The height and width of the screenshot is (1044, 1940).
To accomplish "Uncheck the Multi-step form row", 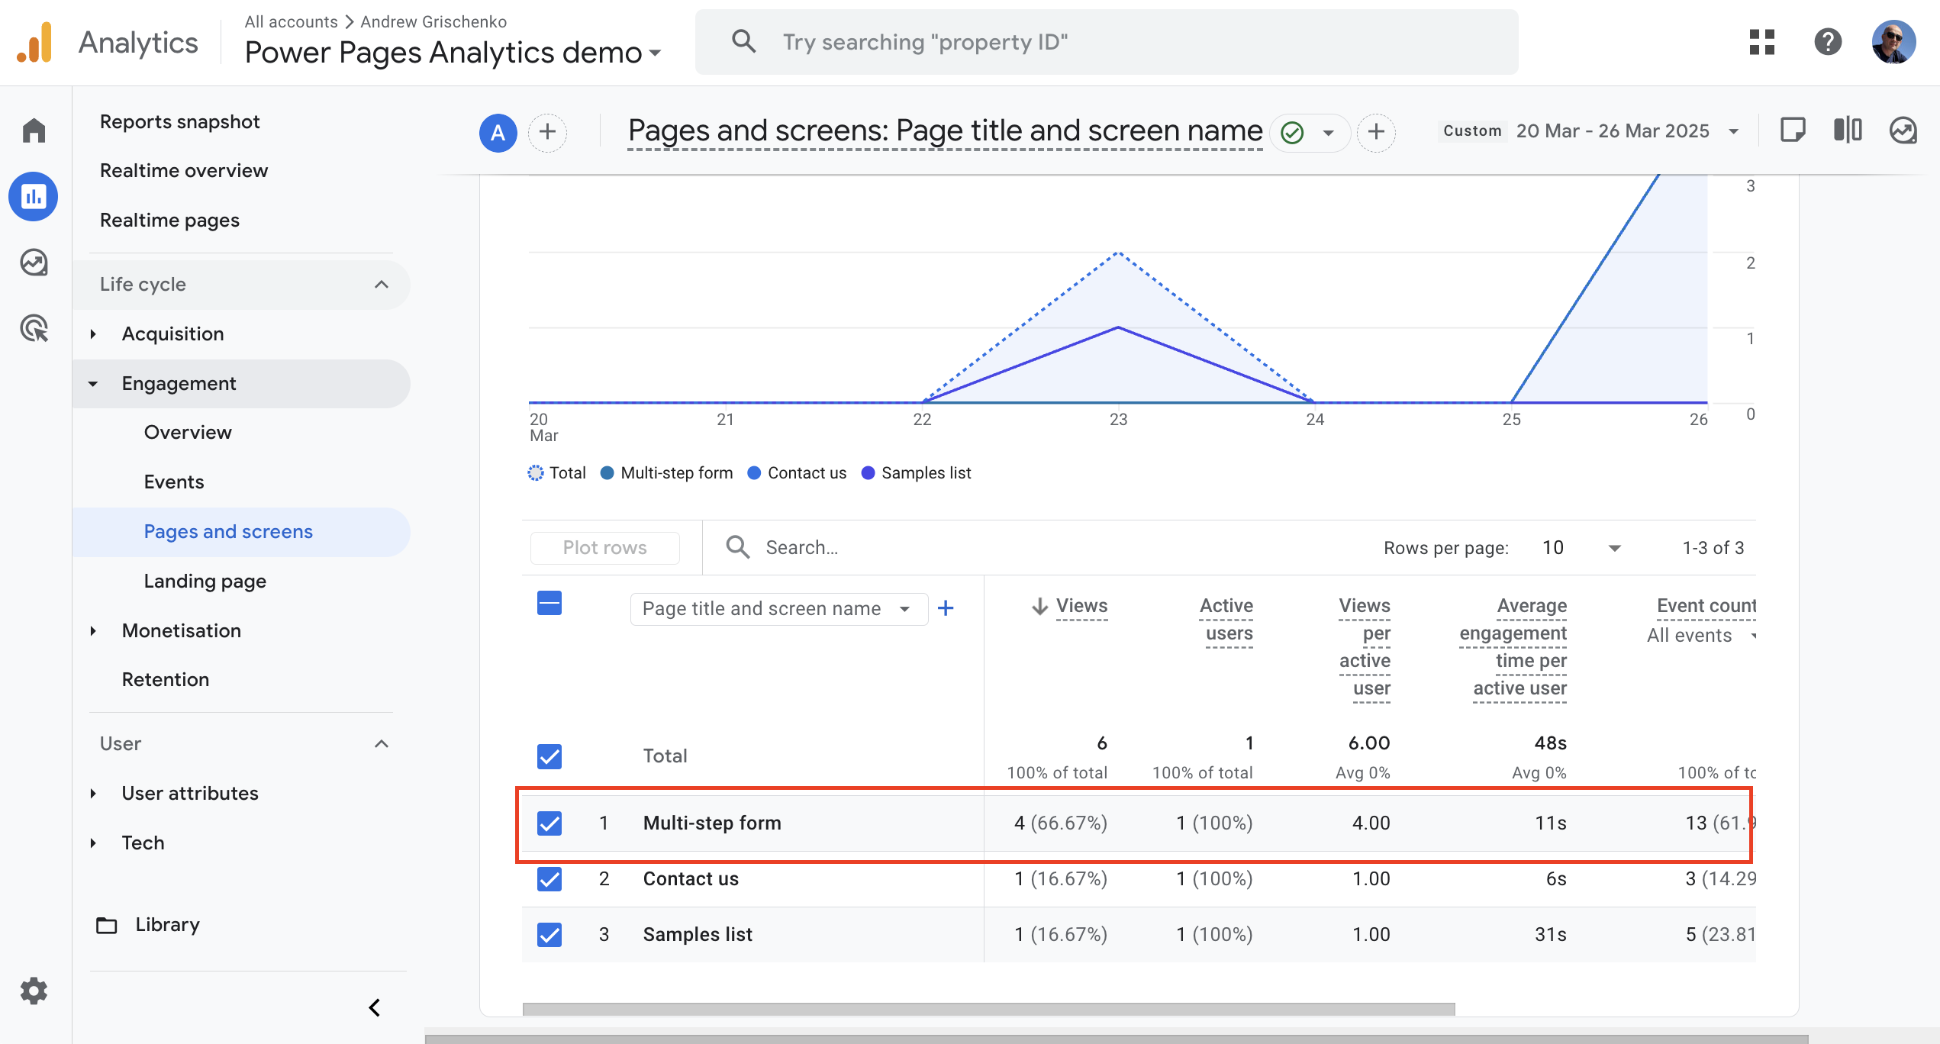I will 549,823.
